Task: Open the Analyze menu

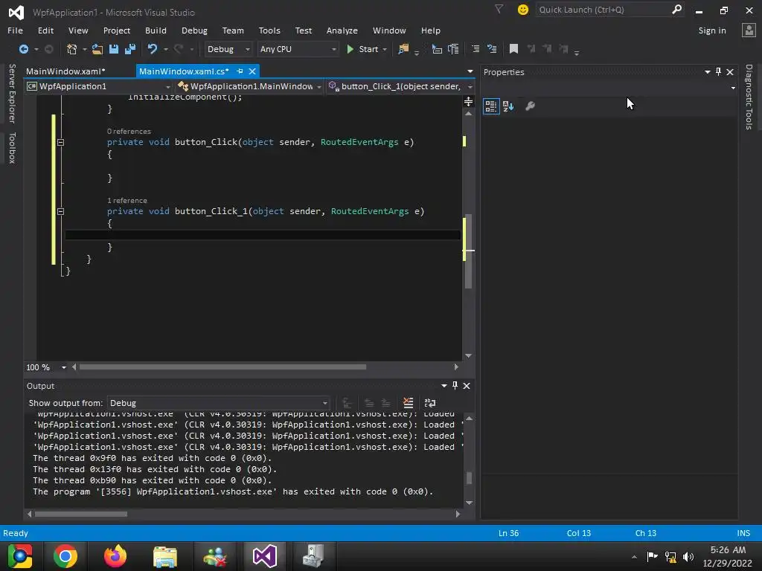Action: pyautogui.click(x=342, y=30)
